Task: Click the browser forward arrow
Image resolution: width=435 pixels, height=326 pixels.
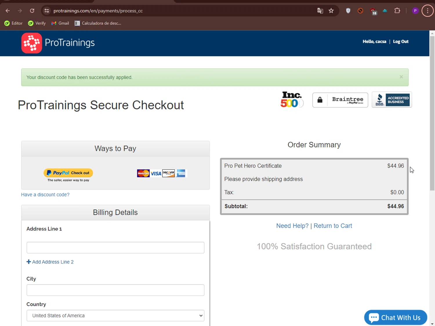Action: [20, 11]
